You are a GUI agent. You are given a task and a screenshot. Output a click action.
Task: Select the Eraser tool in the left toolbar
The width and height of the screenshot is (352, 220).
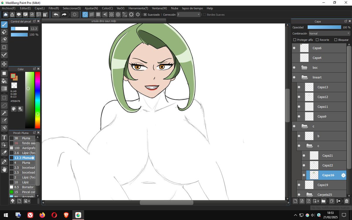coord(4,32)
